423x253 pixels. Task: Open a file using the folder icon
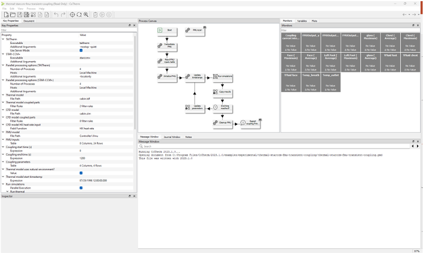[13, 15]
